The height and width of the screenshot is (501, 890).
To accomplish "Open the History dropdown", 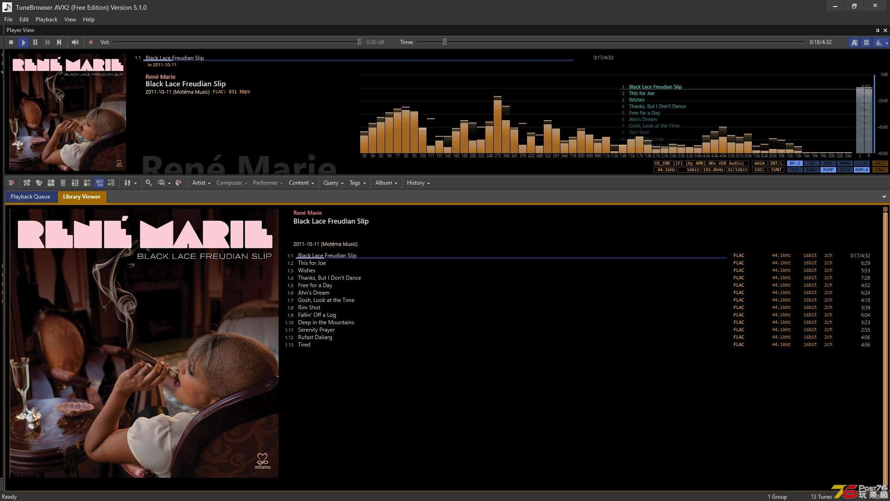I will [418, 183].
